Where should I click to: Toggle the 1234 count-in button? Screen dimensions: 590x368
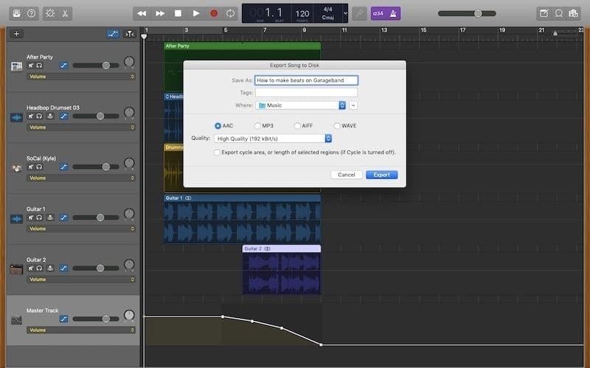tap(378, 13)
